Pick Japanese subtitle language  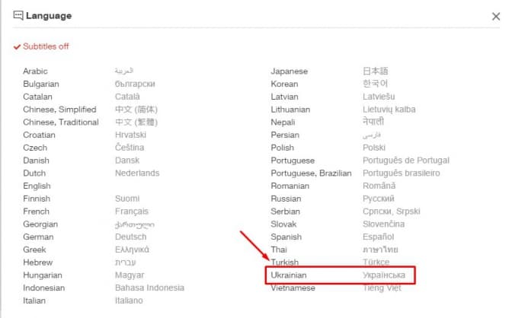tap(290, 71)
